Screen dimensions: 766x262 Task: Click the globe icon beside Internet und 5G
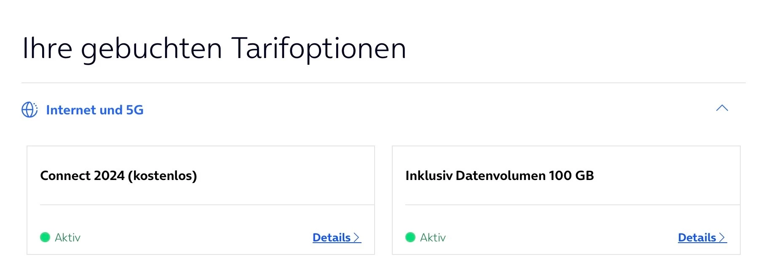click(29, 110)
